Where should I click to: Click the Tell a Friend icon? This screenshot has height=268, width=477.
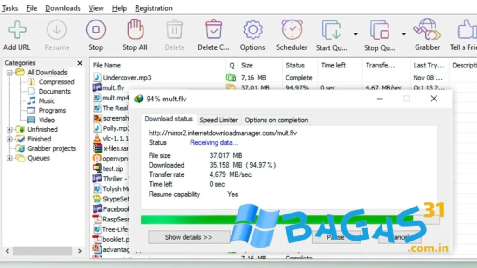[467, 29]
